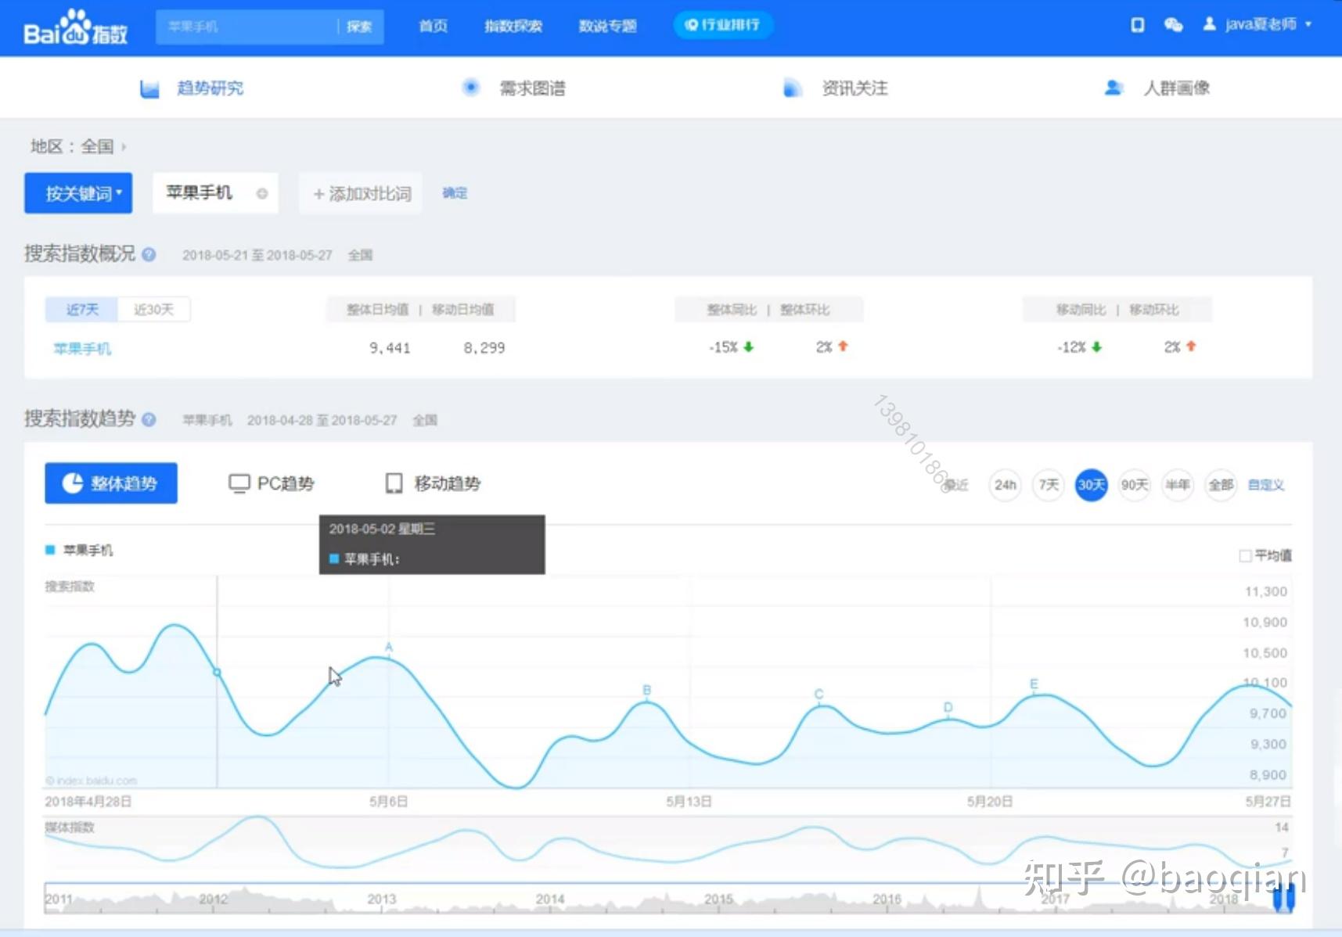Open the mobile device icon in header
This screenshot has height=937, width=1342.
[1138, 25]
